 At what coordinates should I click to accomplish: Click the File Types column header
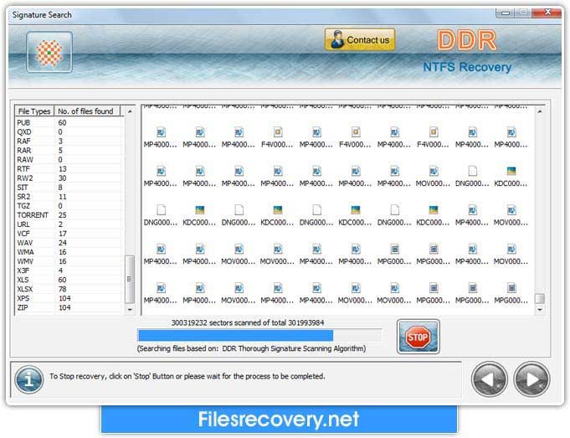tap(34, 111)
